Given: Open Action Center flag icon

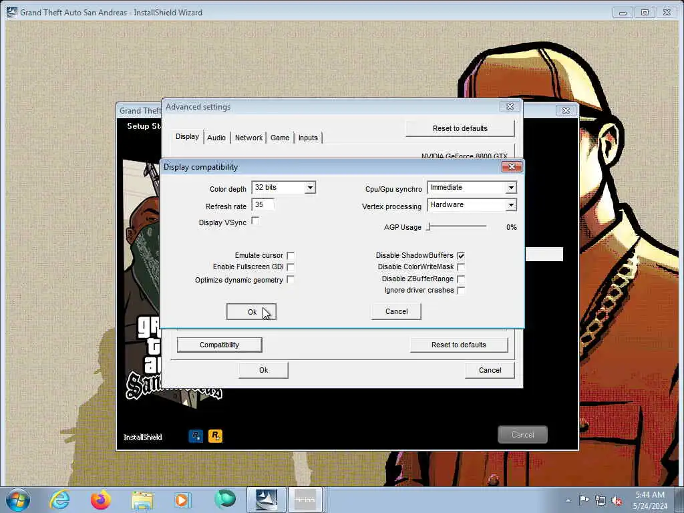Looking at the screenshot, I should click(x=584, y=500).
